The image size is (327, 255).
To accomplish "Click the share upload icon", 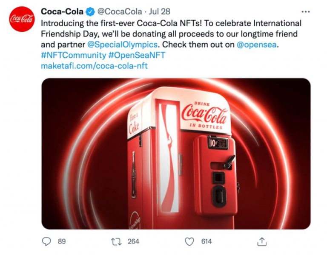I will click(262, 241).
